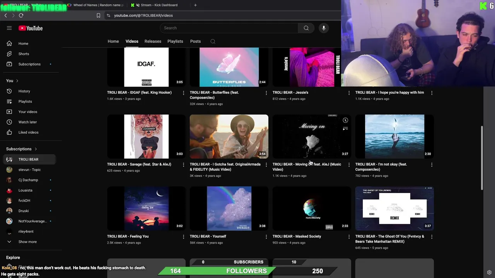Viewport: 495px width, 278px height.
Task: Open TROLI BEAR subscription channel
Action: 29,159
